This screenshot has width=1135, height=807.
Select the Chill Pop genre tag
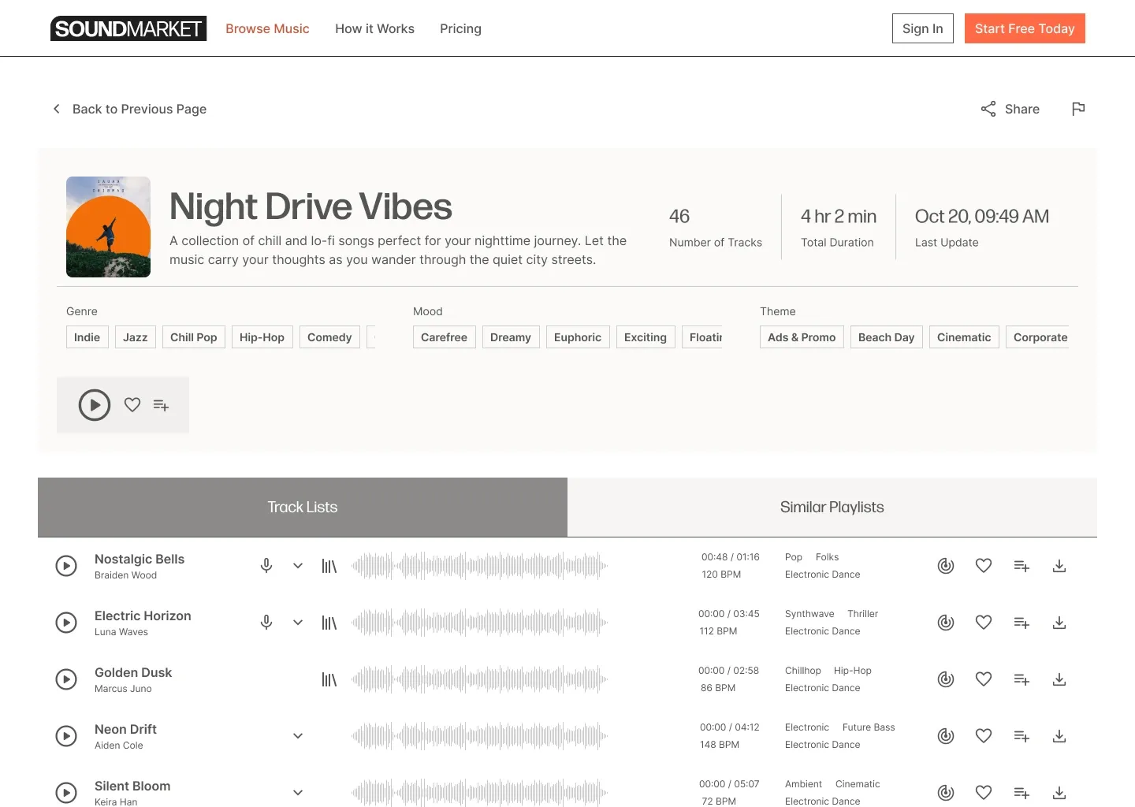pos(194,337)
